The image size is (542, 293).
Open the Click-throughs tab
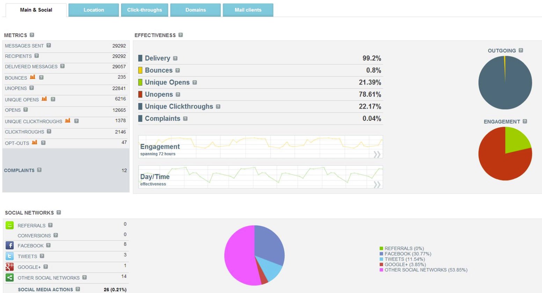(x=145, y=10)
